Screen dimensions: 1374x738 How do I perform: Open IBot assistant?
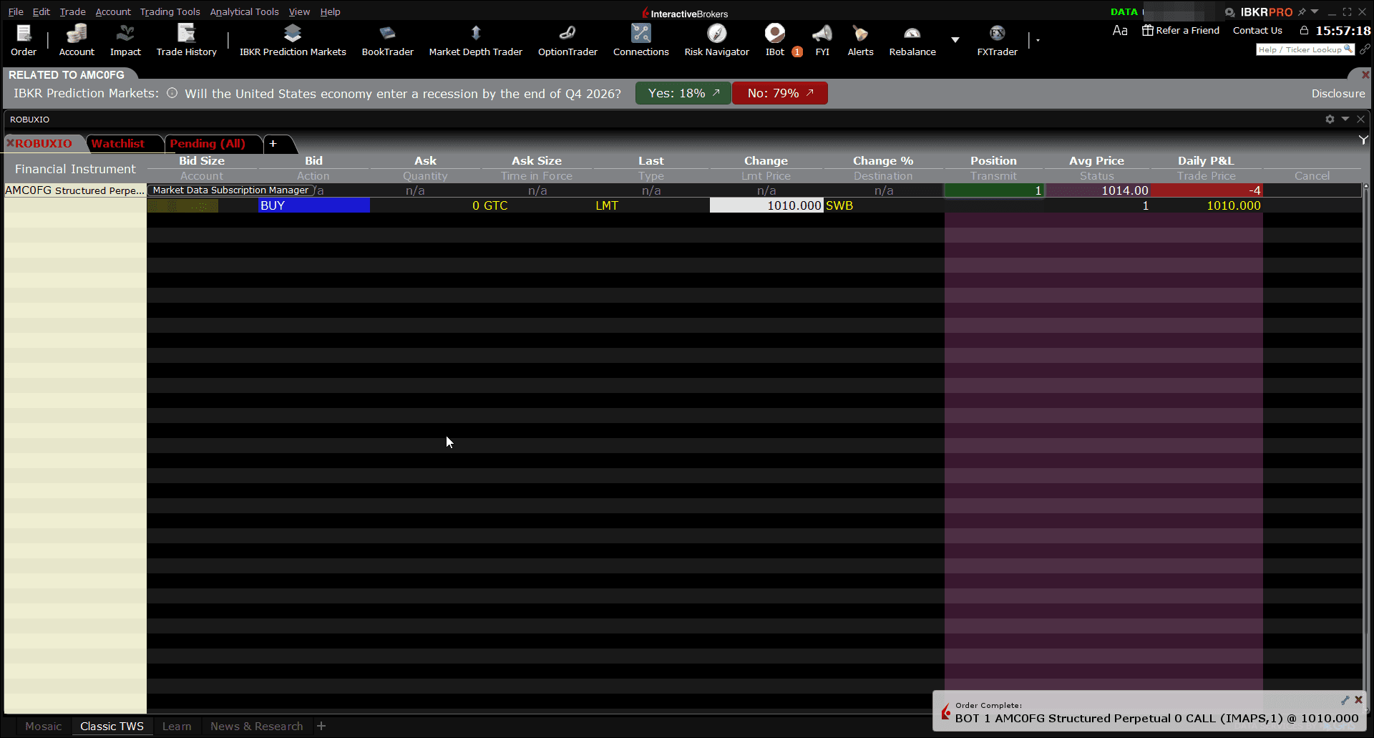click(x=775, y=40)
